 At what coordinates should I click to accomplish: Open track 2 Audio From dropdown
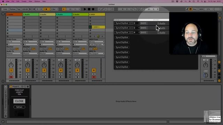31,42
